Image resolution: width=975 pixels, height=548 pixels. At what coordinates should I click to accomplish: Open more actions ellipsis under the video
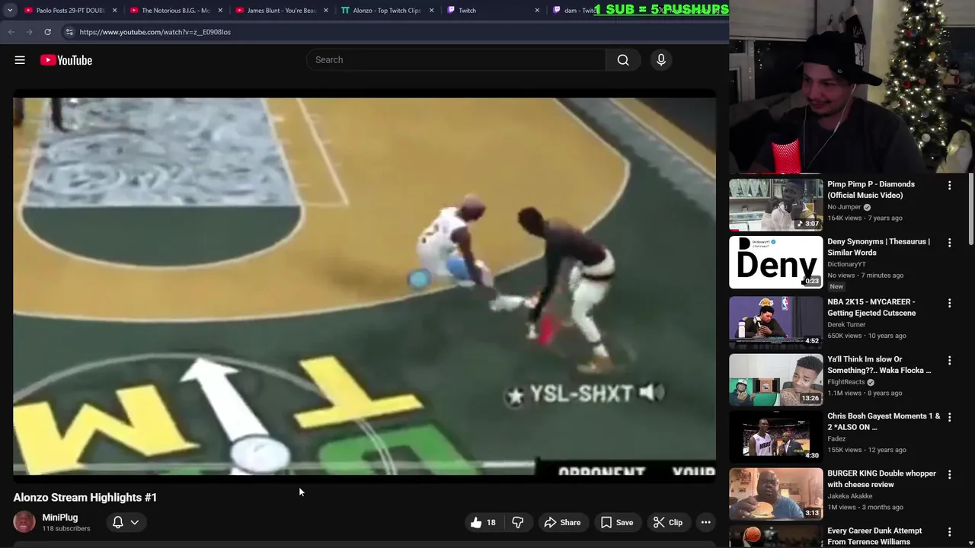click(x=706, y=522)
